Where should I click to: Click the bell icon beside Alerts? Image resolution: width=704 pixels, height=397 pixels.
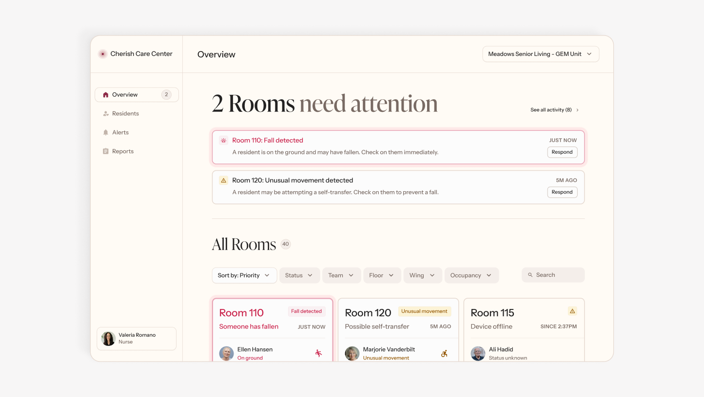(x=106, y=132)
